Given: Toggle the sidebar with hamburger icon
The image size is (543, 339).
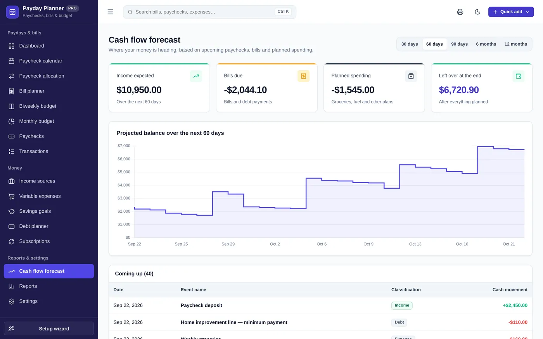Looking at the screenshot, I should [x=110, y=12].
